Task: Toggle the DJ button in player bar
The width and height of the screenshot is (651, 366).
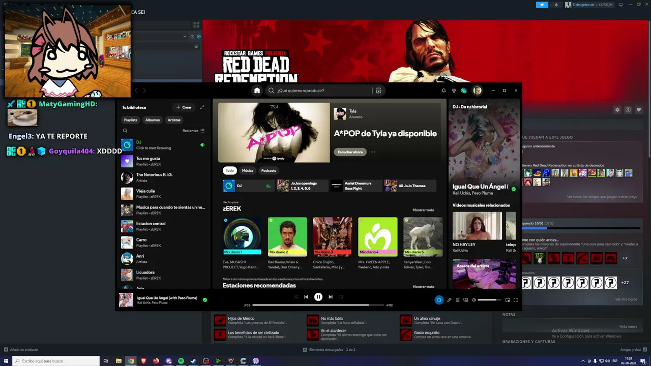Action: click(439, 300)
